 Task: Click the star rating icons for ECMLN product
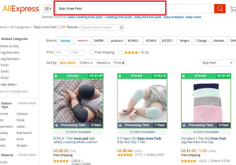point(61,161)
